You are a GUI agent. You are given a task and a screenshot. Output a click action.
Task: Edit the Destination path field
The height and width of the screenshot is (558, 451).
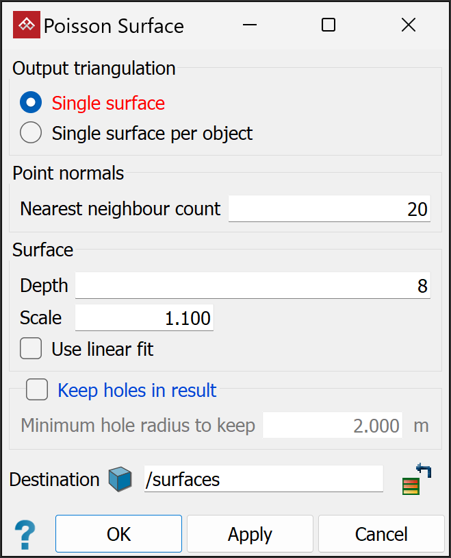click(x=263, y=479)
